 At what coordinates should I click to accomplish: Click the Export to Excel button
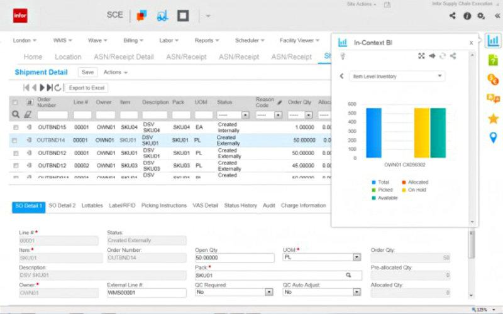coord(87,88)
